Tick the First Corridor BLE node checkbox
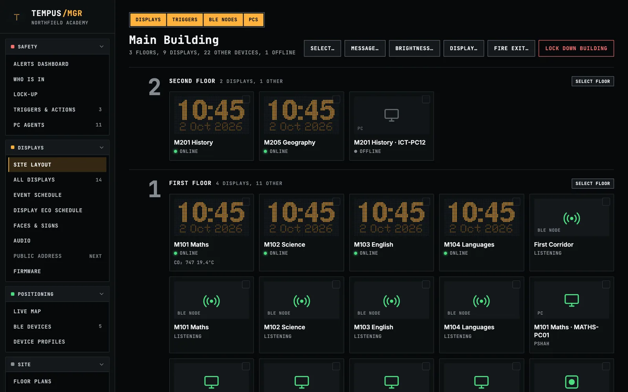 (606, 201)
